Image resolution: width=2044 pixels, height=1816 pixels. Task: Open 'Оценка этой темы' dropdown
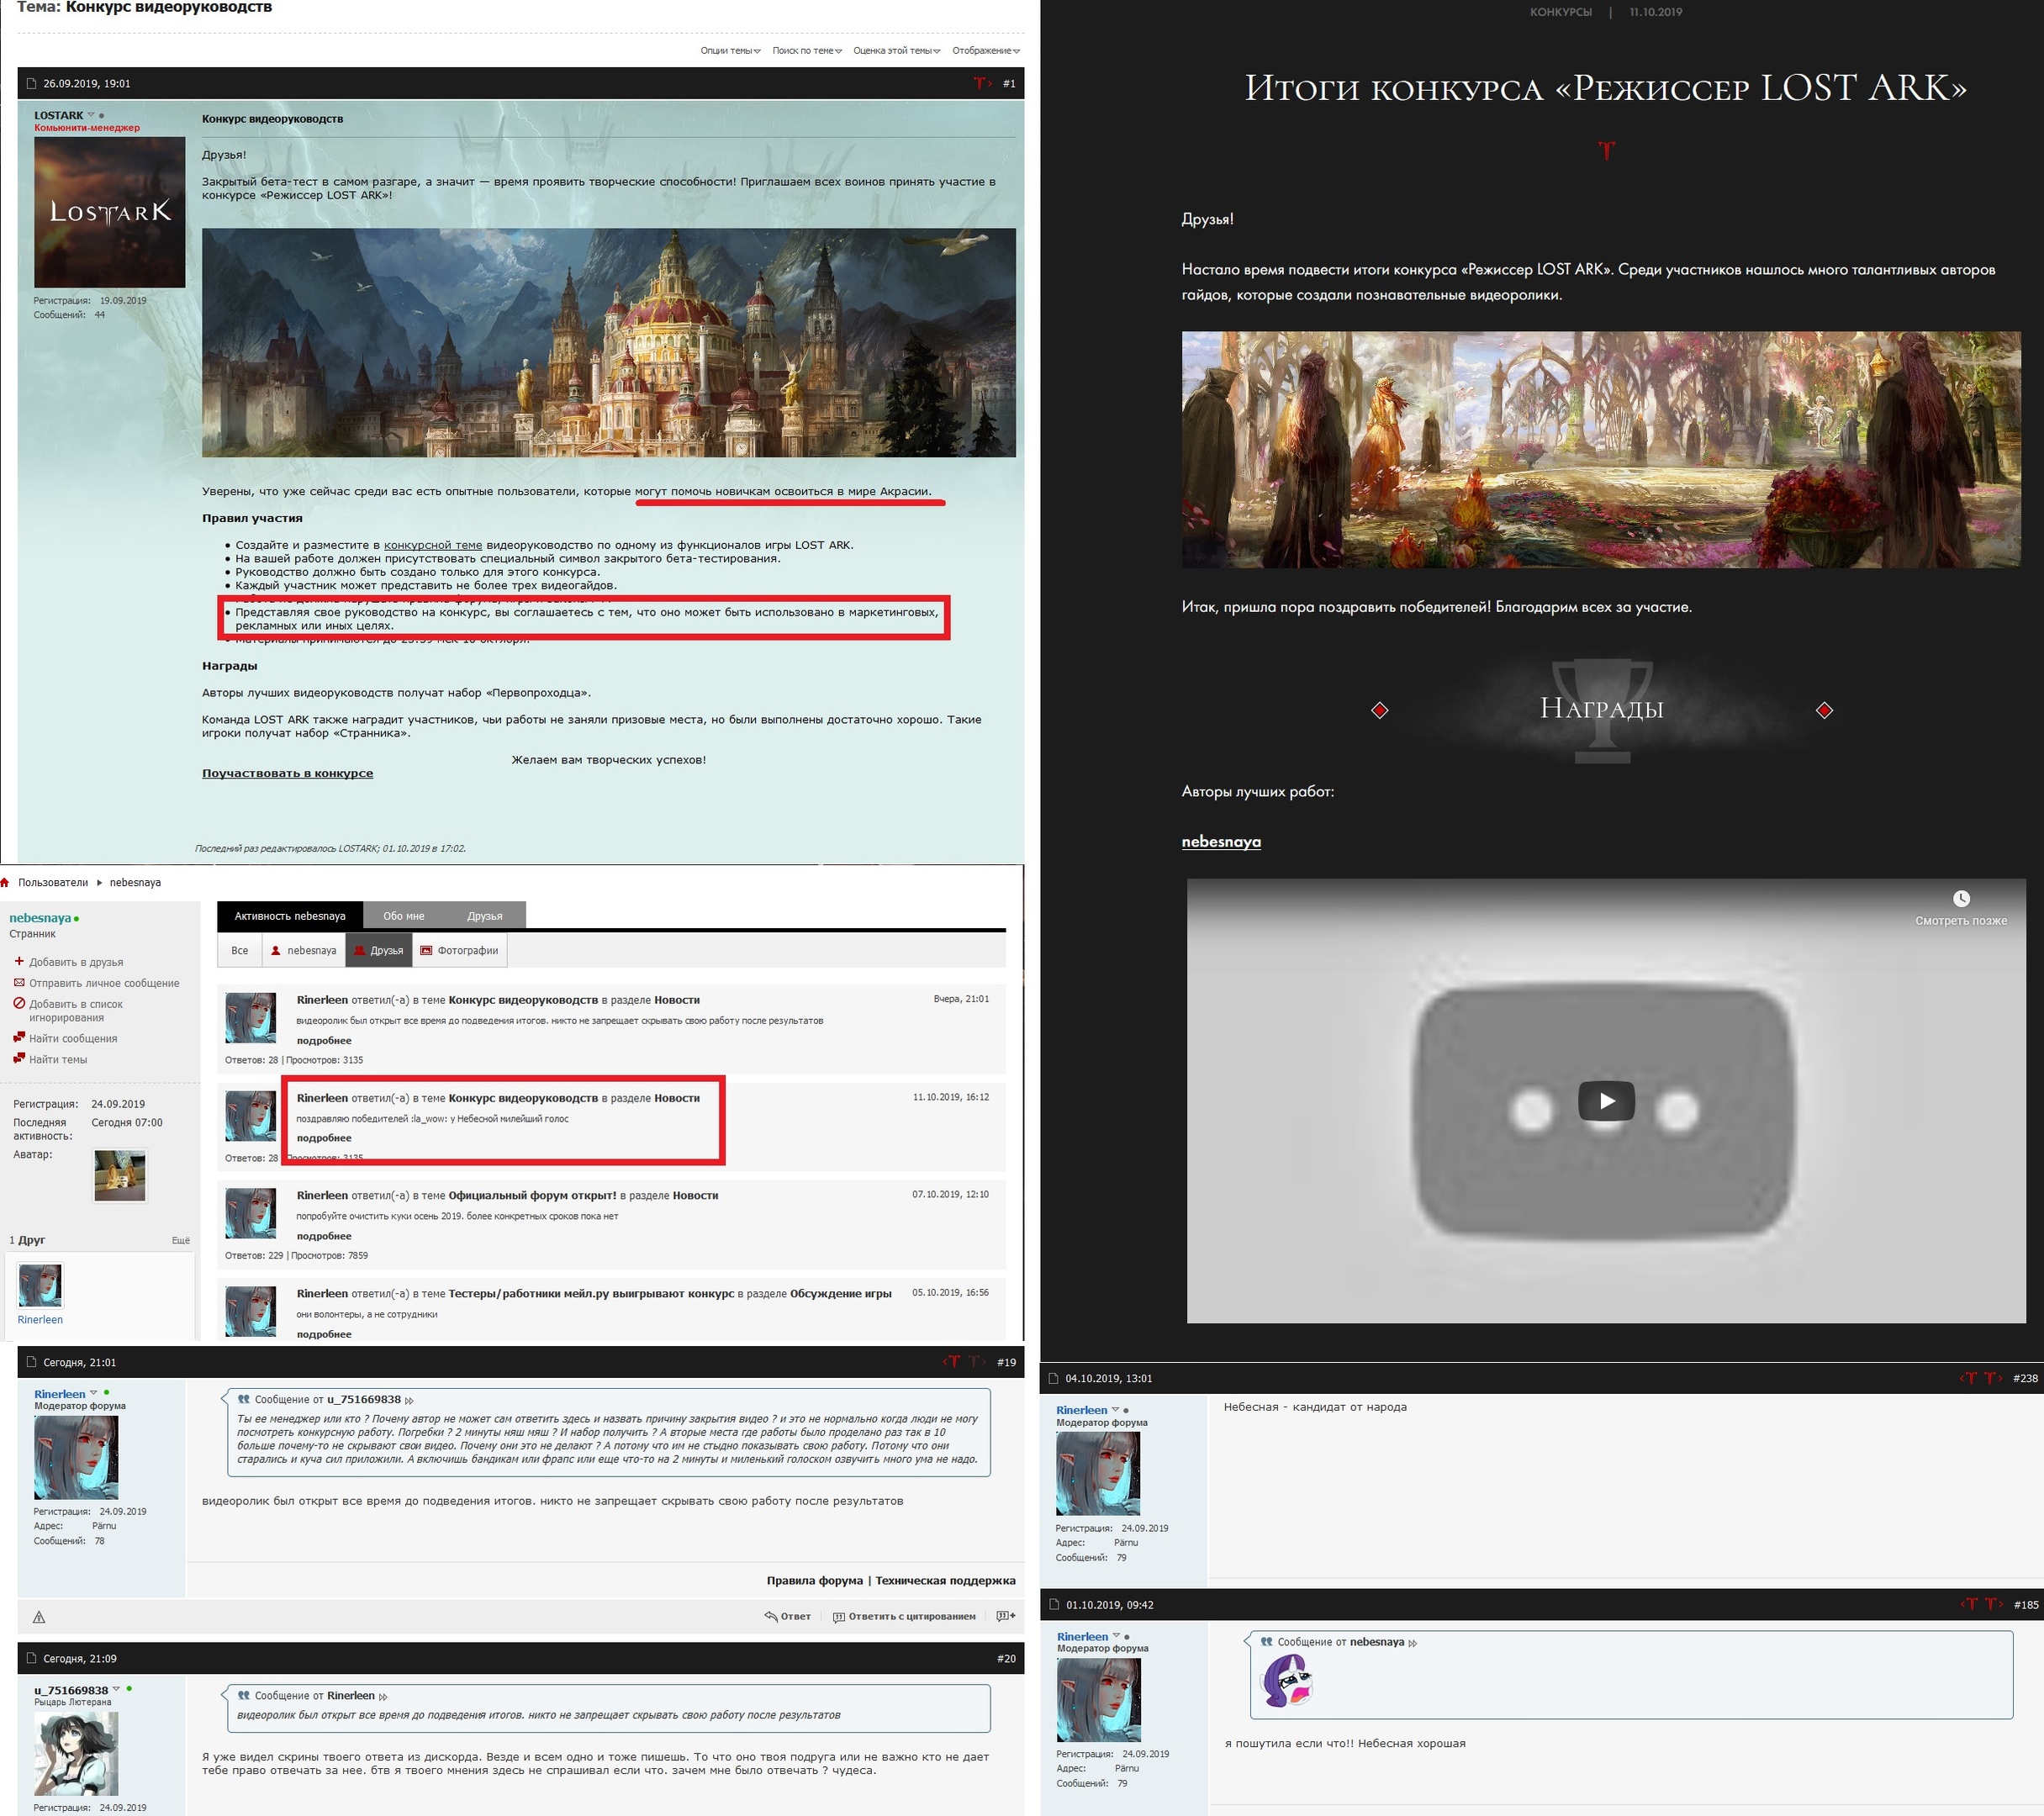pyautogui.click(x=896, y=50)
